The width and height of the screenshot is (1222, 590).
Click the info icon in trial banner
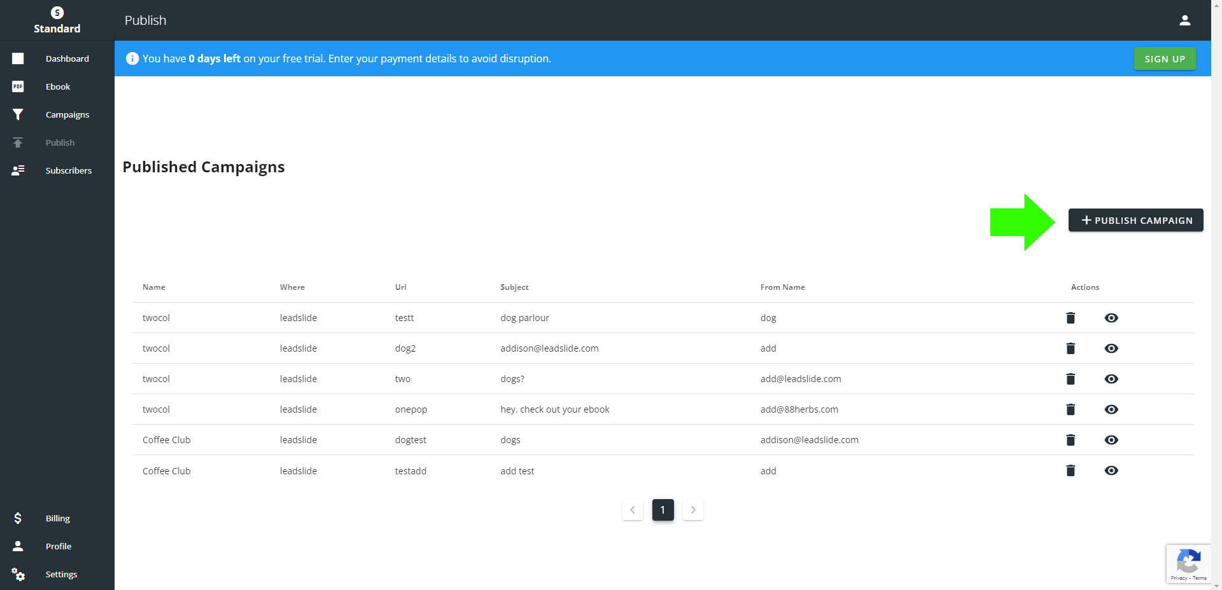(132, 58)
